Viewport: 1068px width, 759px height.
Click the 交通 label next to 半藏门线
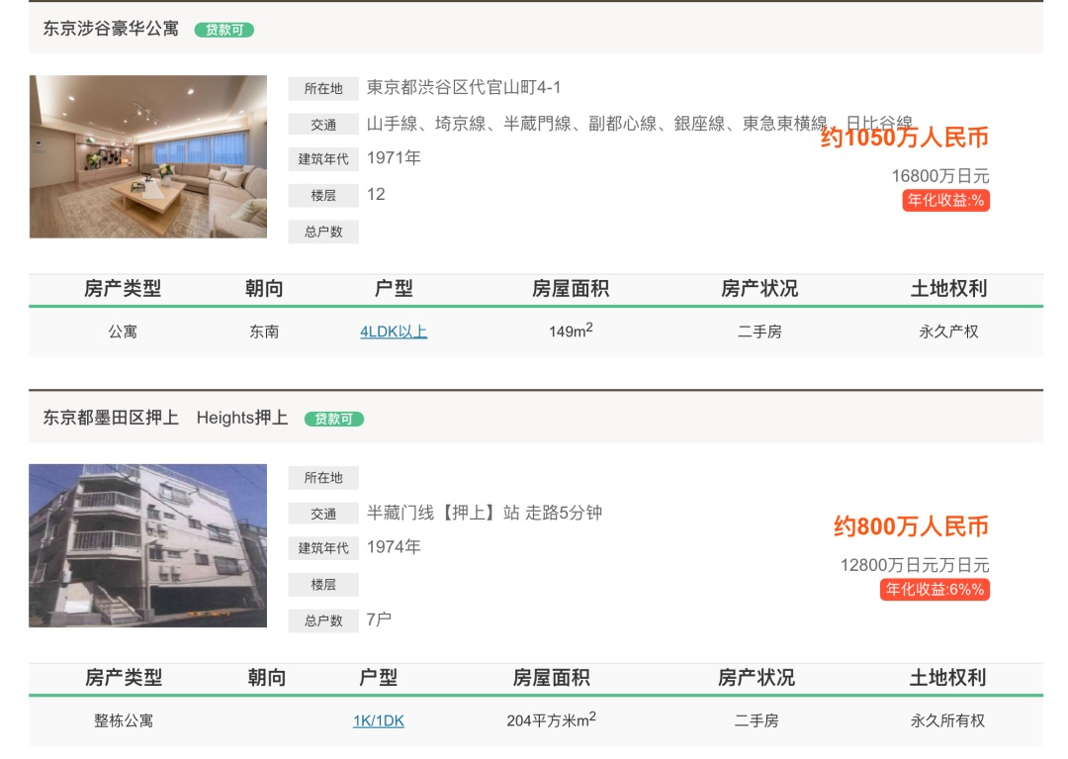pos(323,514)
